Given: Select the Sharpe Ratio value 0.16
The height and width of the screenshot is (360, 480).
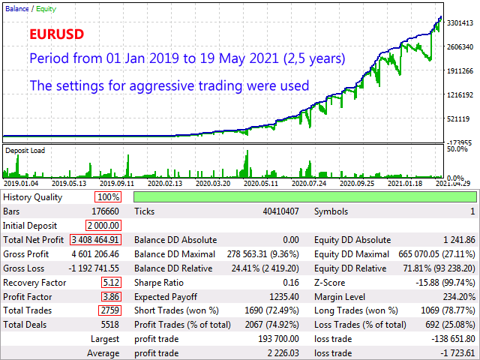Looking at the screenshot, I should (291, 283).
